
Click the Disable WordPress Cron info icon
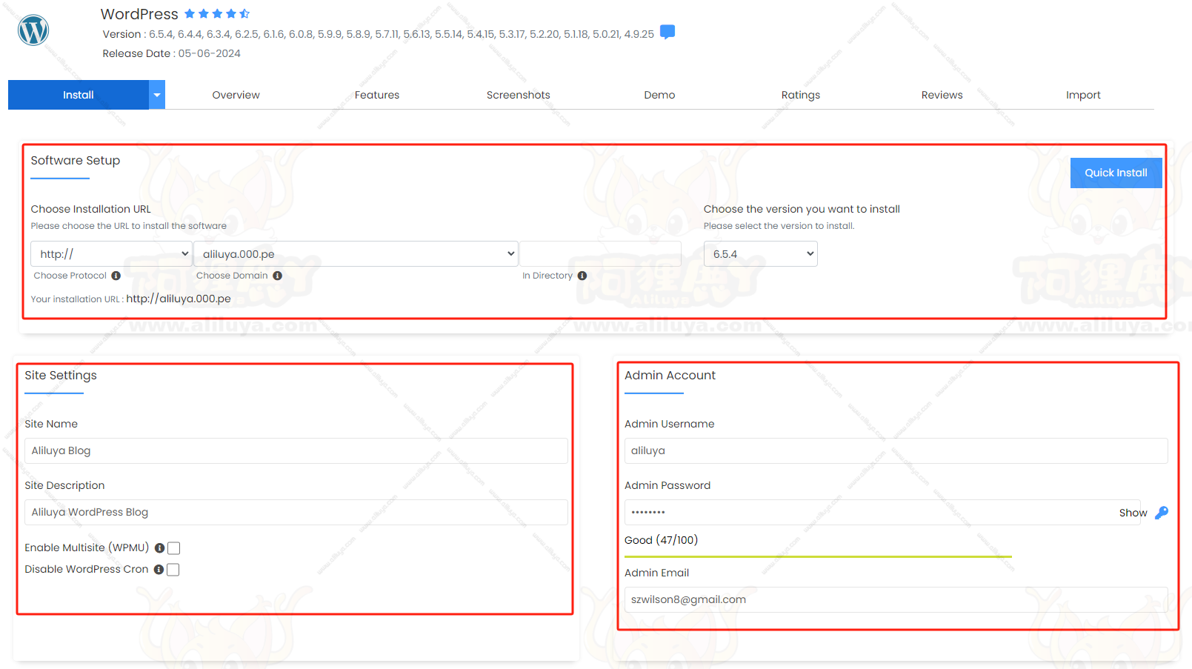(159, 570)
